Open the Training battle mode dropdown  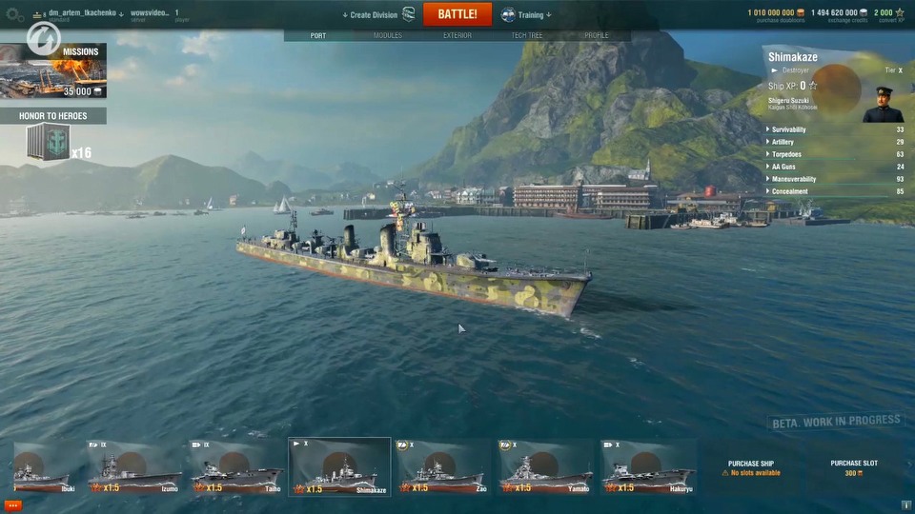(535, 14)
